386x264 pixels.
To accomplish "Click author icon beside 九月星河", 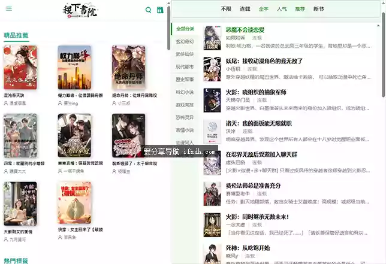I will (5, 239).
